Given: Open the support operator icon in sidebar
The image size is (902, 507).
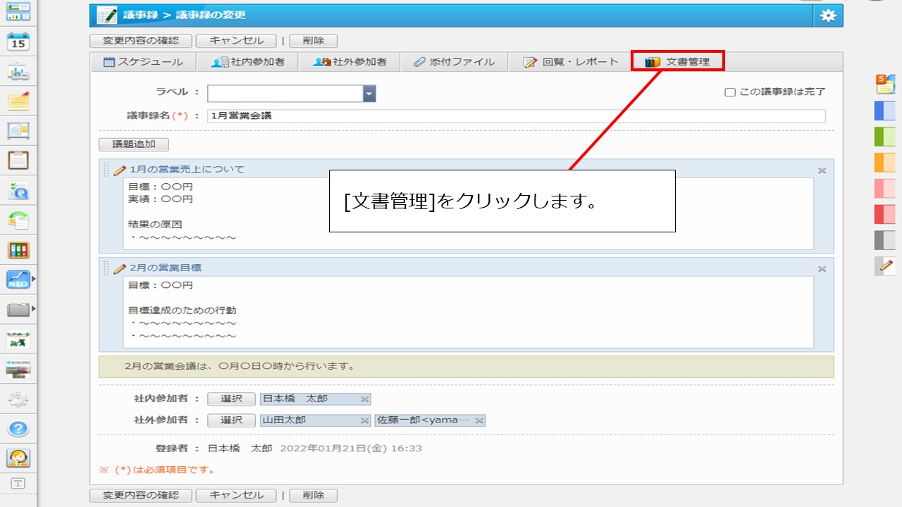Looking at the screenshot, I should coord(18,458).
